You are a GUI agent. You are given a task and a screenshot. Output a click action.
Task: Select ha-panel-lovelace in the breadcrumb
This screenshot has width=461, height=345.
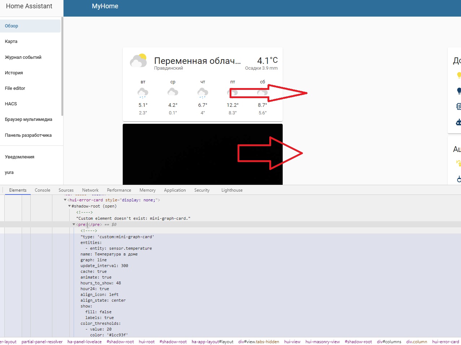coord(84,342)
